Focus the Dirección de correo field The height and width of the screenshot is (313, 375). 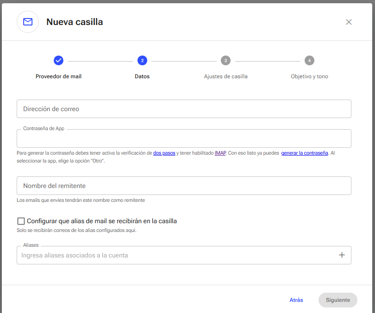(184, 109)
